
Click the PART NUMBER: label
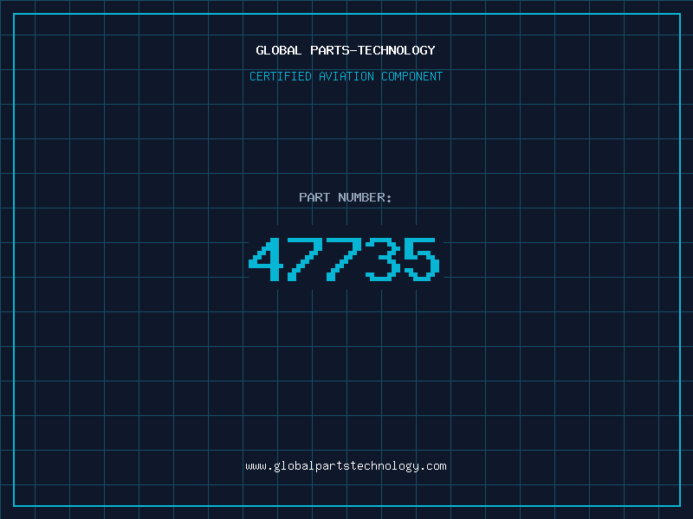click(346, 197)
